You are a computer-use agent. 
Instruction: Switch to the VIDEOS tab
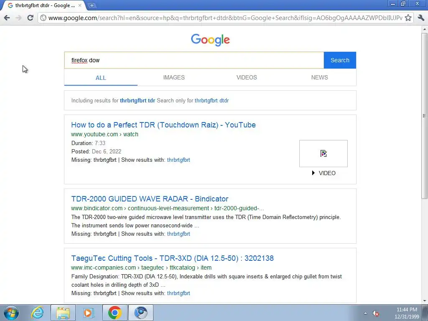[x=247, y=77]
